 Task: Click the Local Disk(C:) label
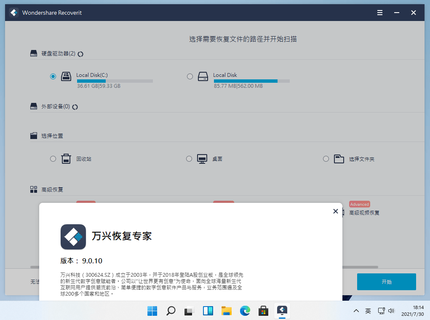(92, 75)
